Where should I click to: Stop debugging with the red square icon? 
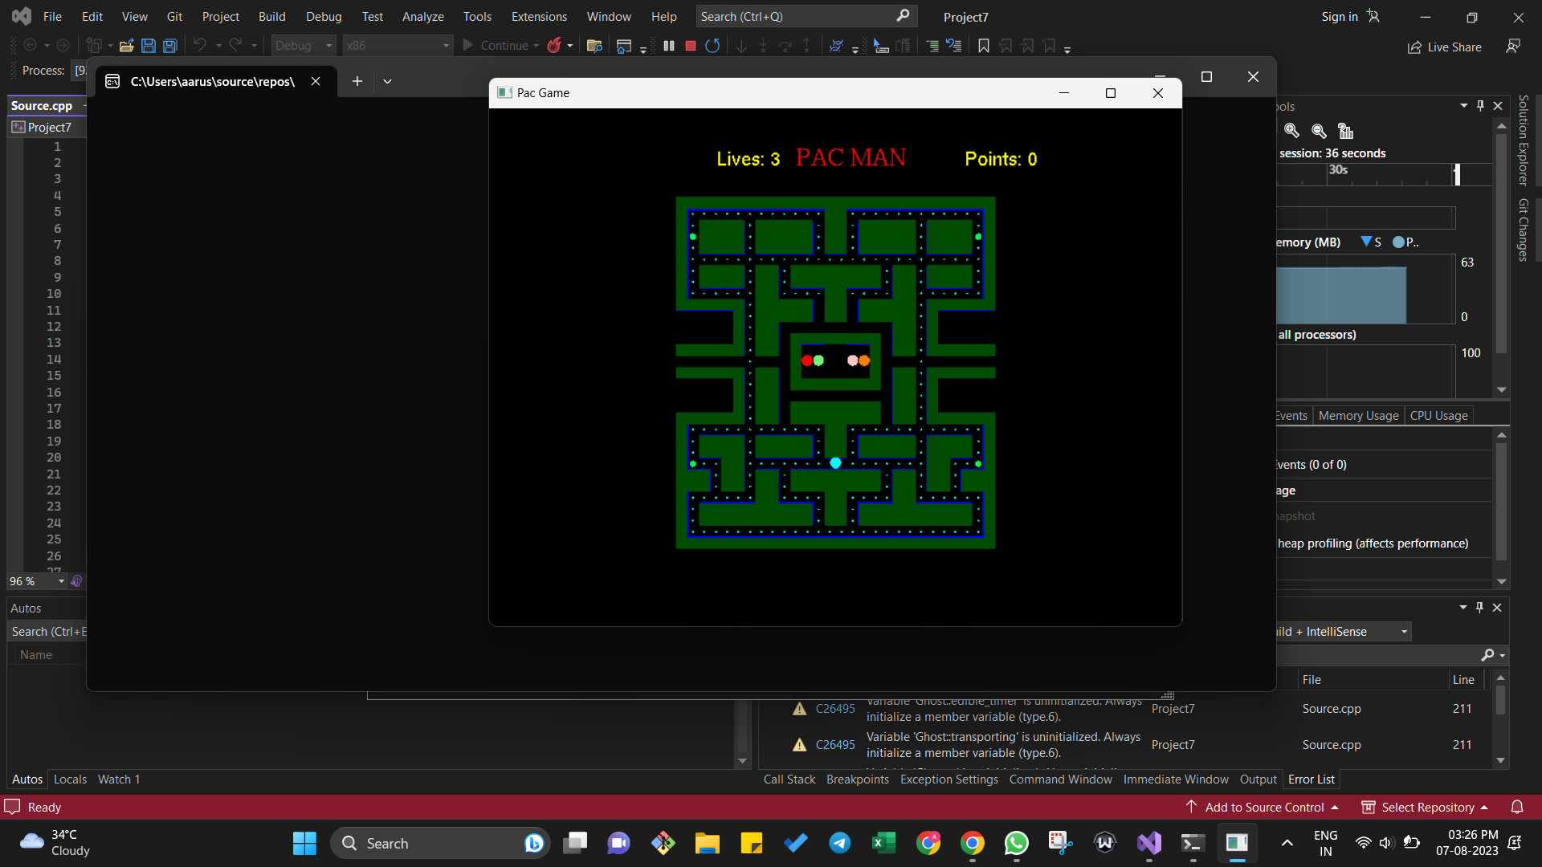[690, 46]
